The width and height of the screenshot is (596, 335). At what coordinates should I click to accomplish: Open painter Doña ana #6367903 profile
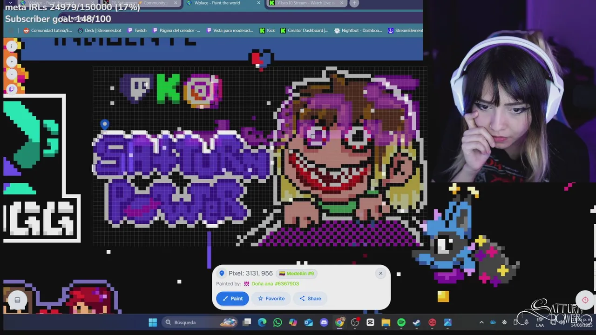click(x=275, y=284)
